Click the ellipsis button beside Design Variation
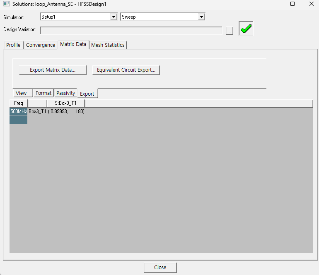Image resolution: width=319 pixels, height=275 pixels. (x=230, y=30)
